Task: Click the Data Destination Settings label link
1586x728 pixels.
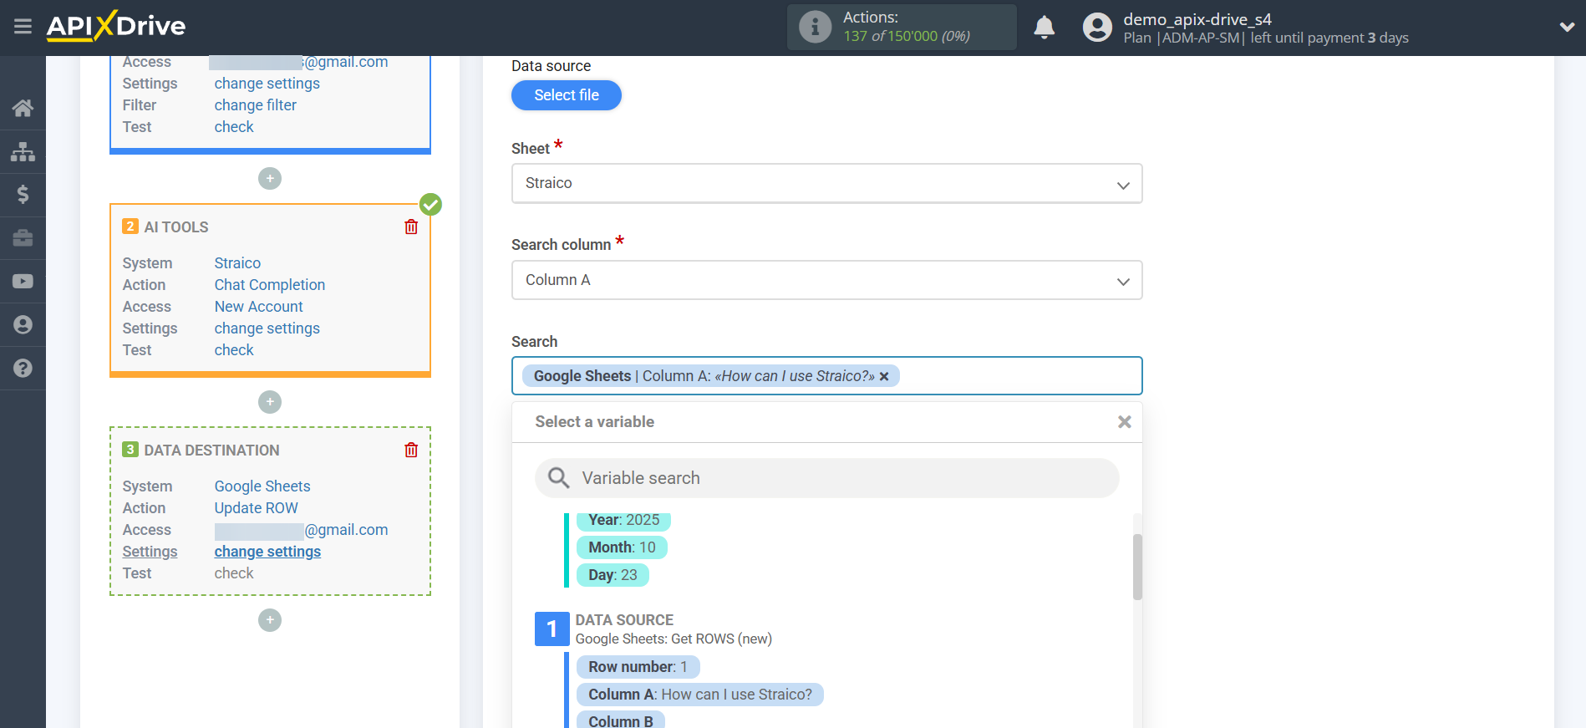Action: coord(150,552)
